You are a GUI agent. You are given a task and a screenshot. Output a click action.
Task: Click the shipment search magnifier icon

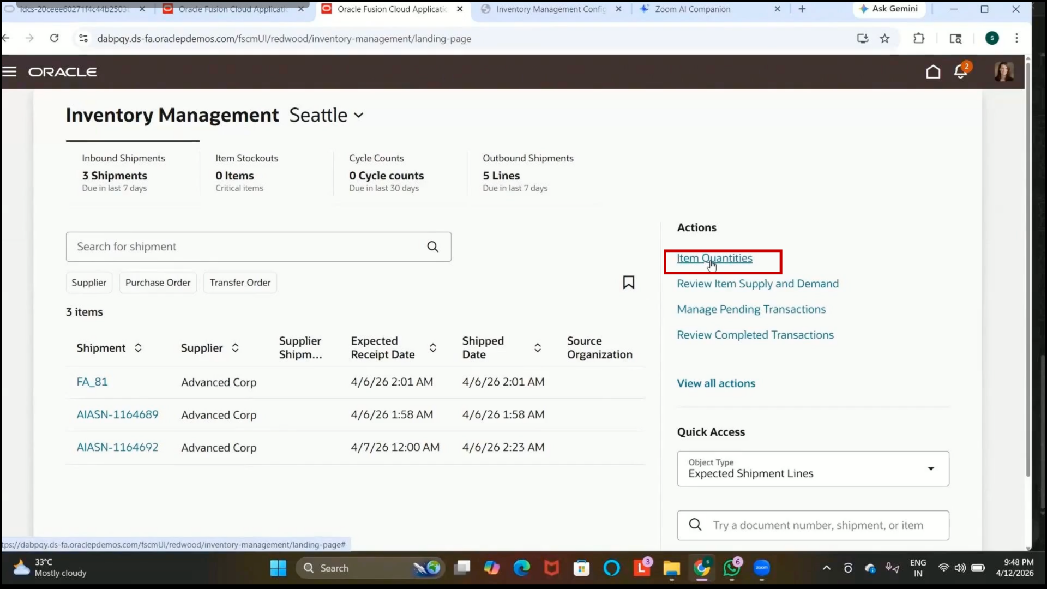tap(432, 247)
